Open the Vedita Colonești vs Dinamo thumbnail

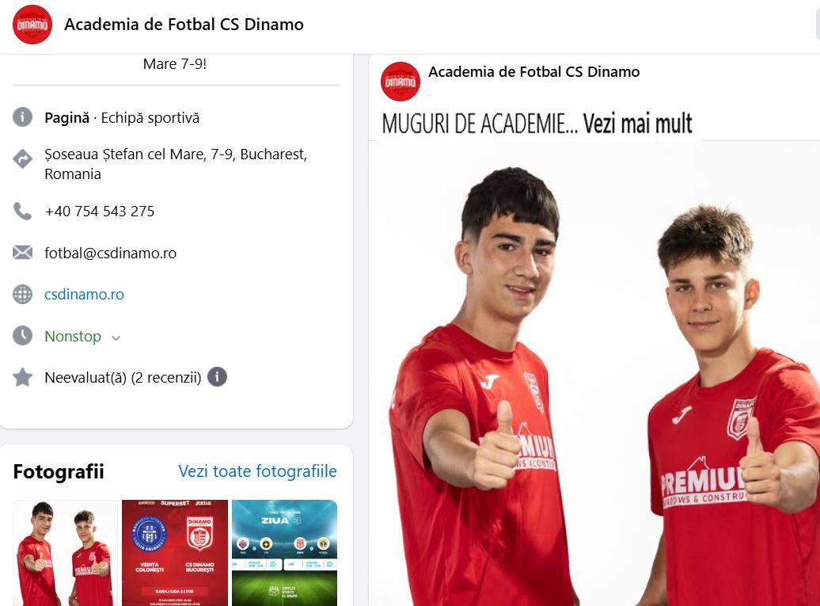pos(175,553)
